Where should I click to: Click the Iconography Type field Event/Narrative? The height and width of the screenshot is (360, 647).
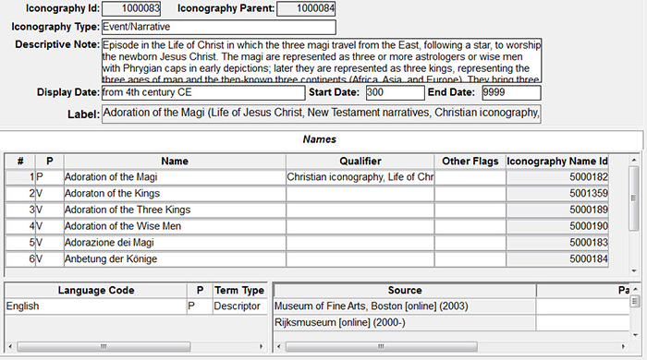pos(219,27)
